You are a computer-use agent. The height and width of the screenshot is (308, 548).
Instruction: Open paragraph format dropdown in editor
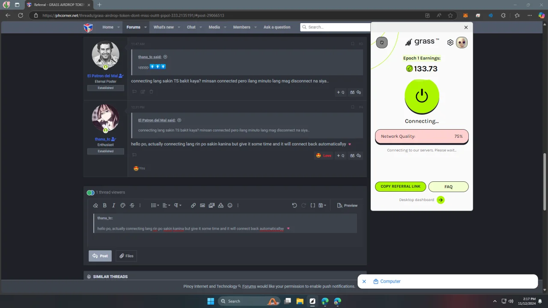[x=177, y=205]
